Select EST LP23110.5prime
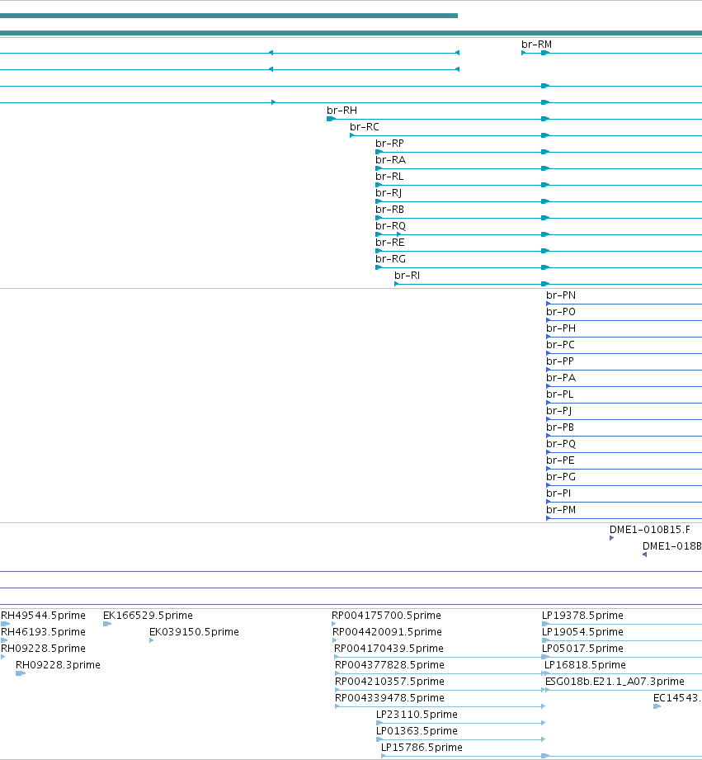The height and width of the screenshot is (760, 702). pos(417,714)
